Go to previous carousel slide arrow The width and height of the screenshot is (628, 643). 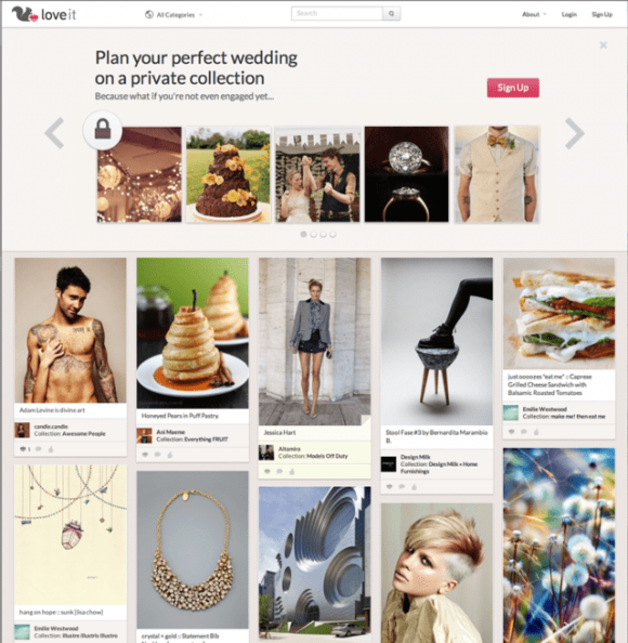54,133
